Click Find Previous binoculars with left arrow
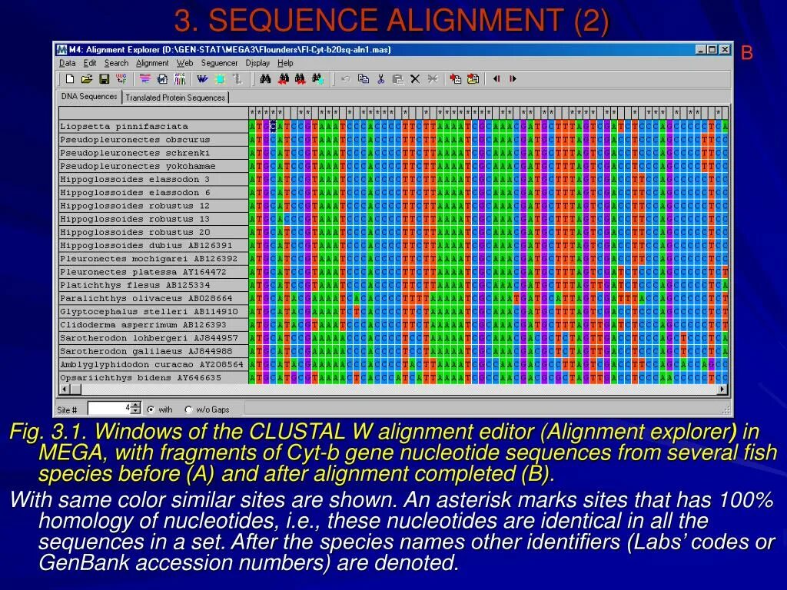787x590 pixels. (283, 79)
